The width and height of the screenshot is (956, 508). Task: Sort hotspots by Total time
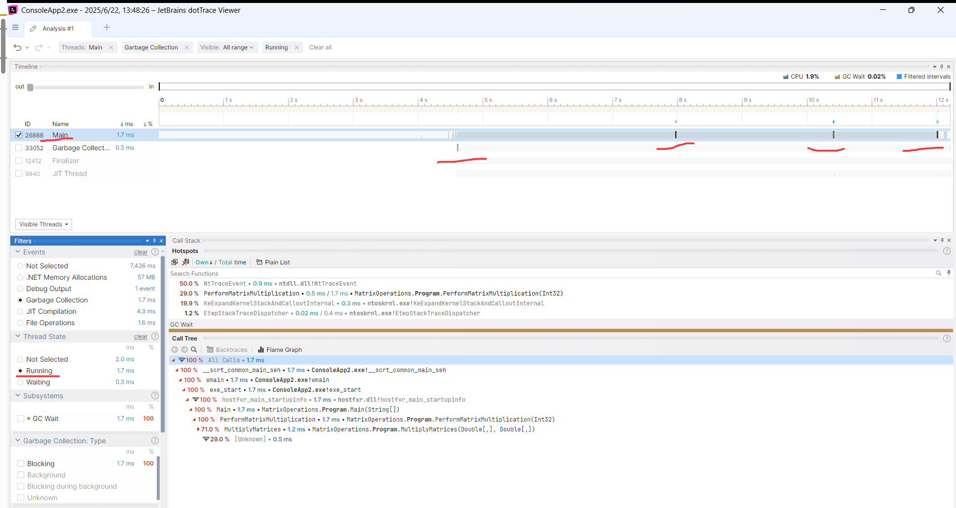[232, 262]
